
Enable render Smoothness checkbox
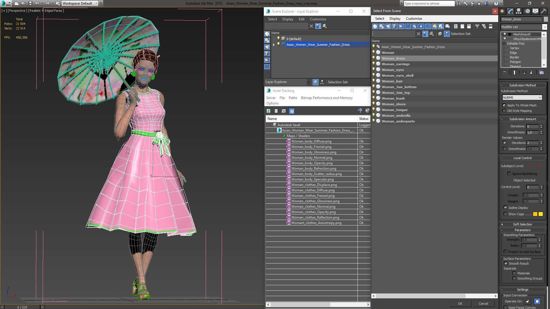(x=504, y=149)
